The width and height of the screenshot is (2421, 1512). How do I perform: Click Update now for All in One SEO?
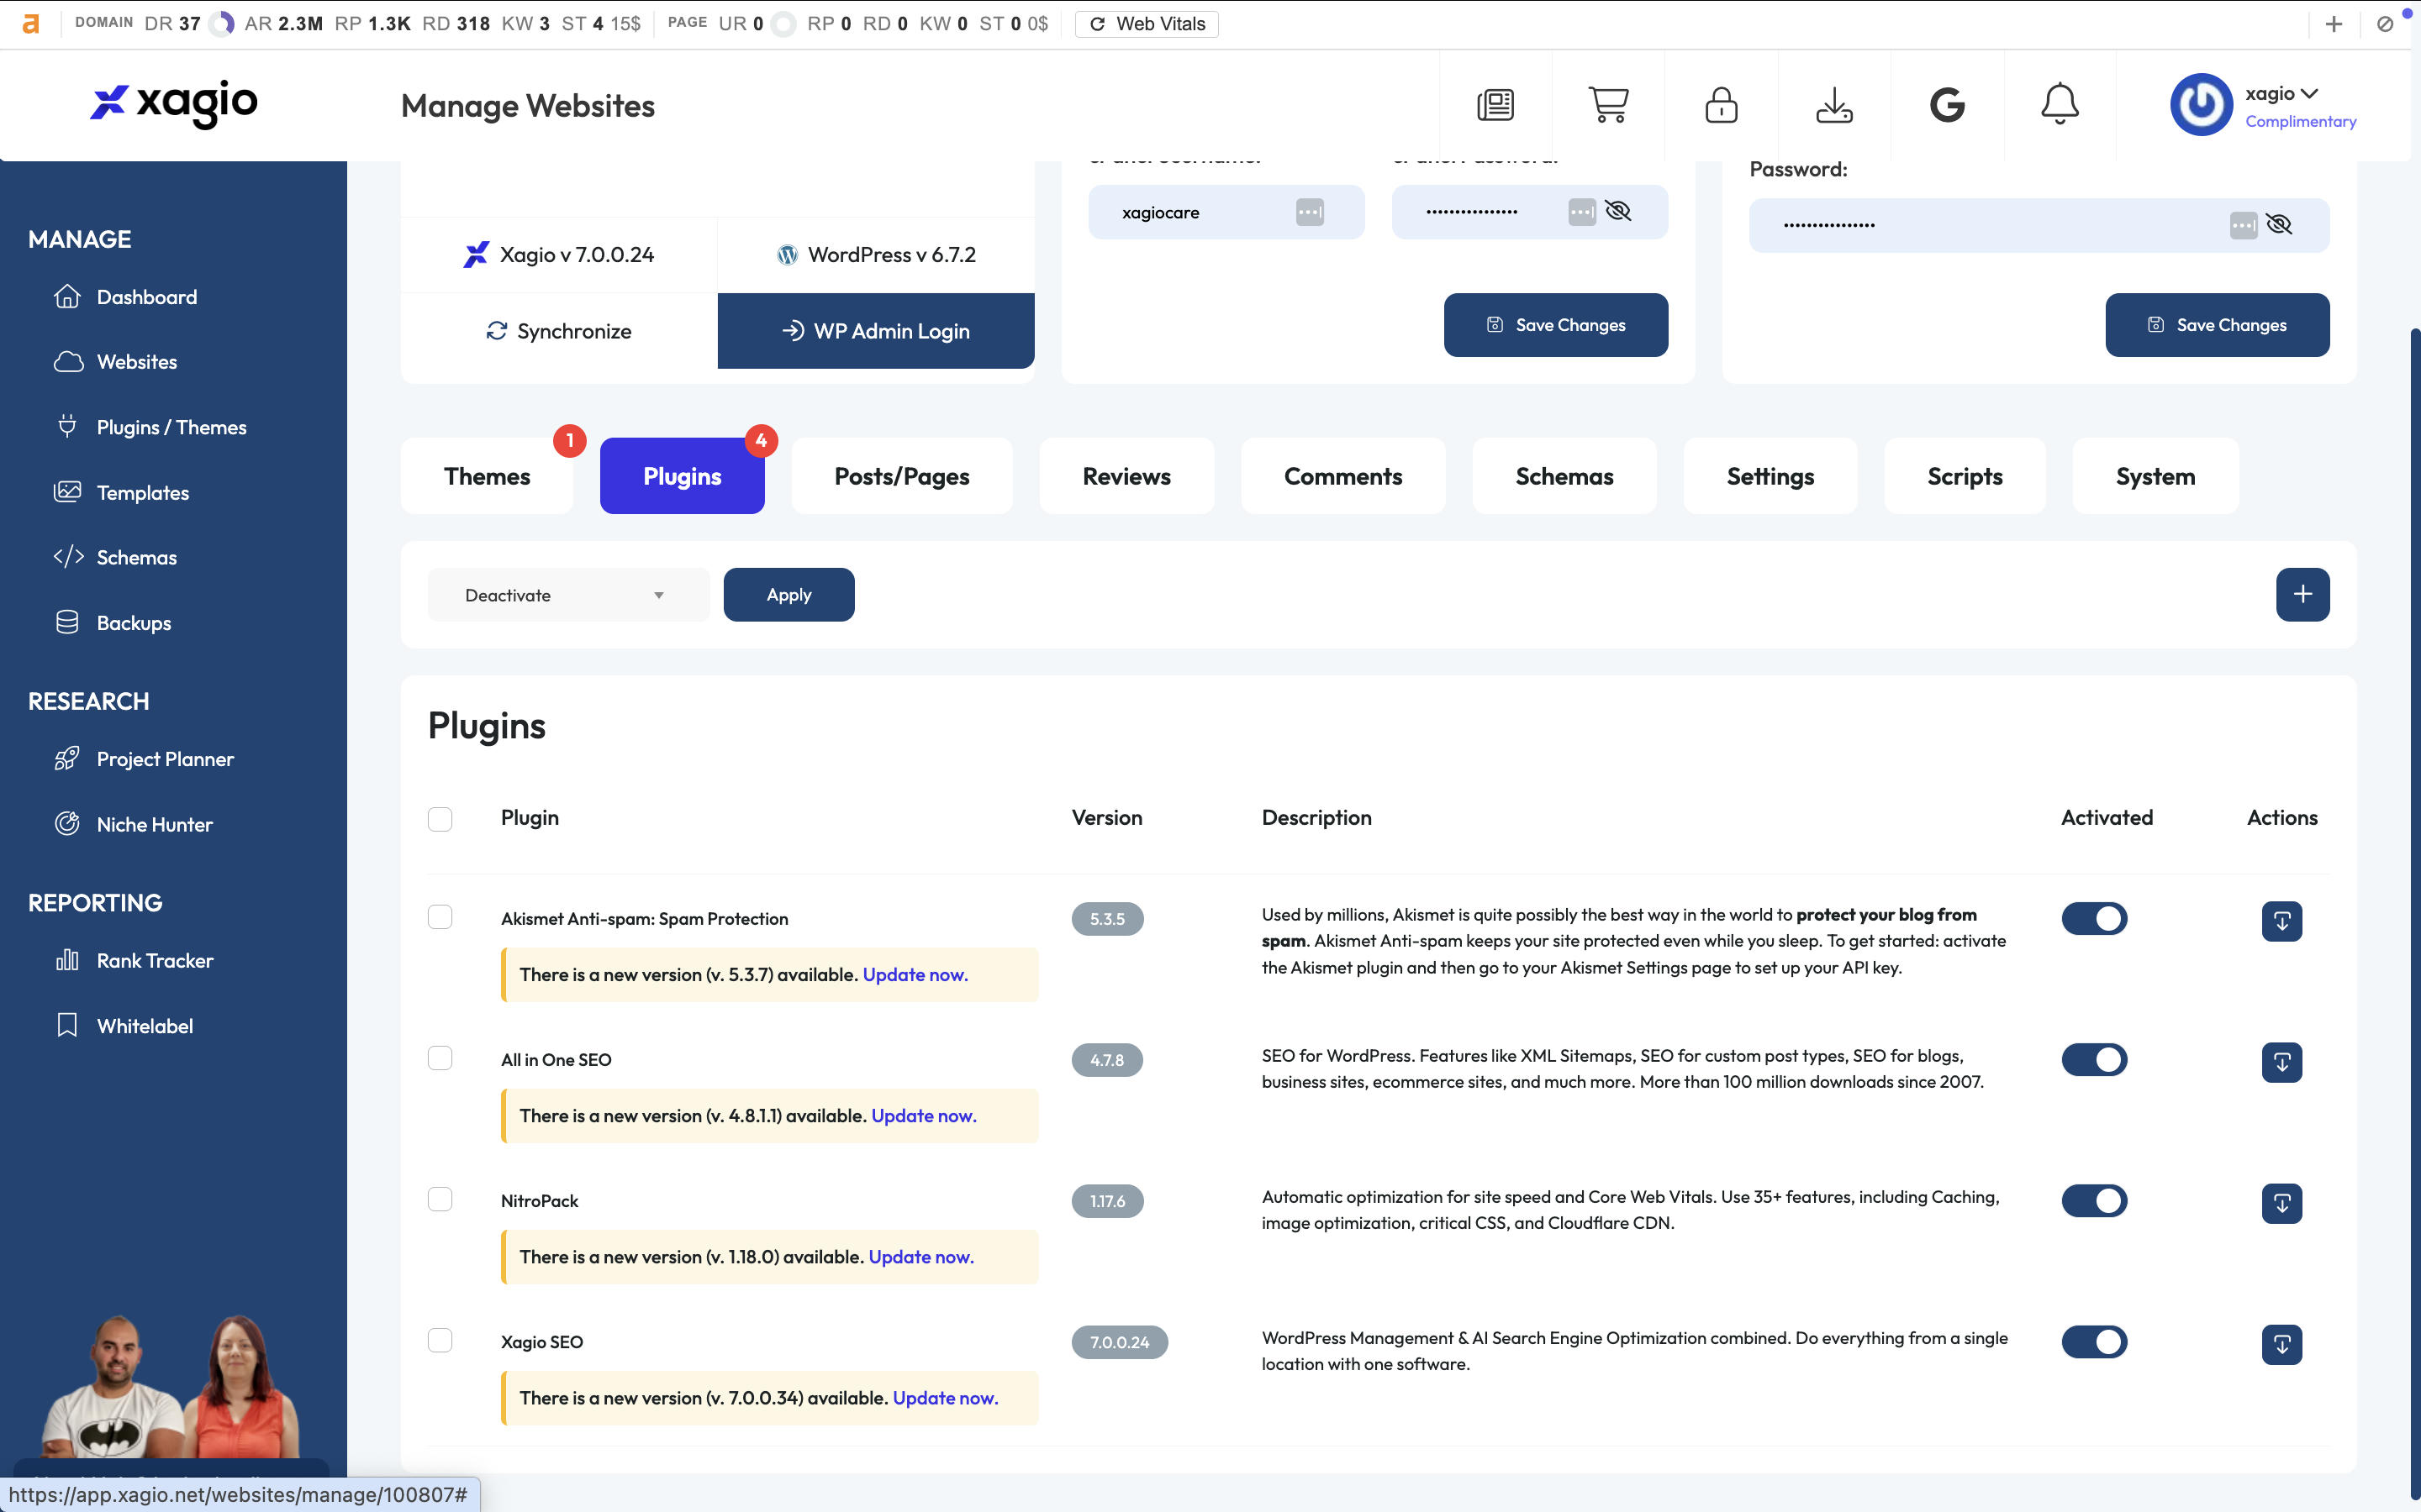[x=923, y=1116]
